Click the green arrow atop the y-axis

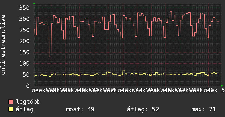(x=34, y=3)
